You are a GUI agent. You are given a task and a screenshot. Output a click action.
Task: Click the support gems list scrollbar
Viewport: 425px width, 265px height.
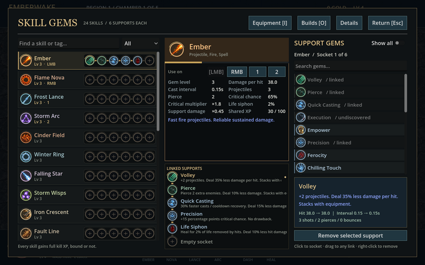[406, 93]
